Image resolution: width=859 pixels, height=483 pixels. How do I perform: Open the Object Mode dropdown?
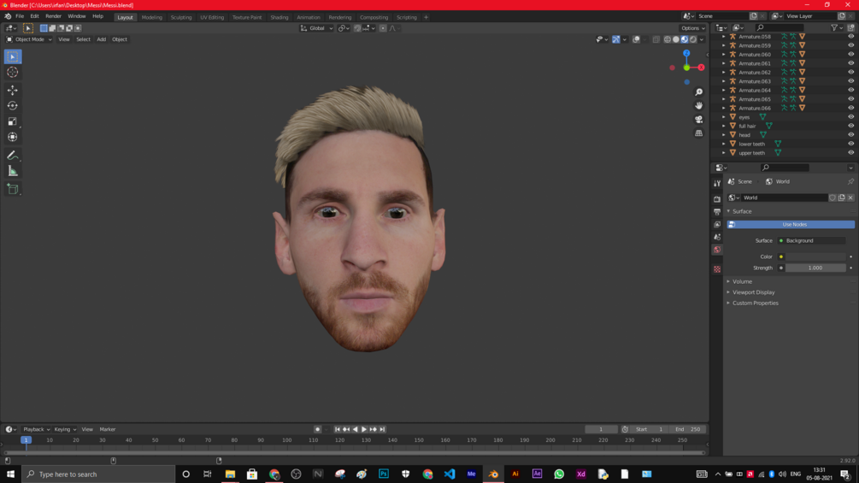point(29,39)
